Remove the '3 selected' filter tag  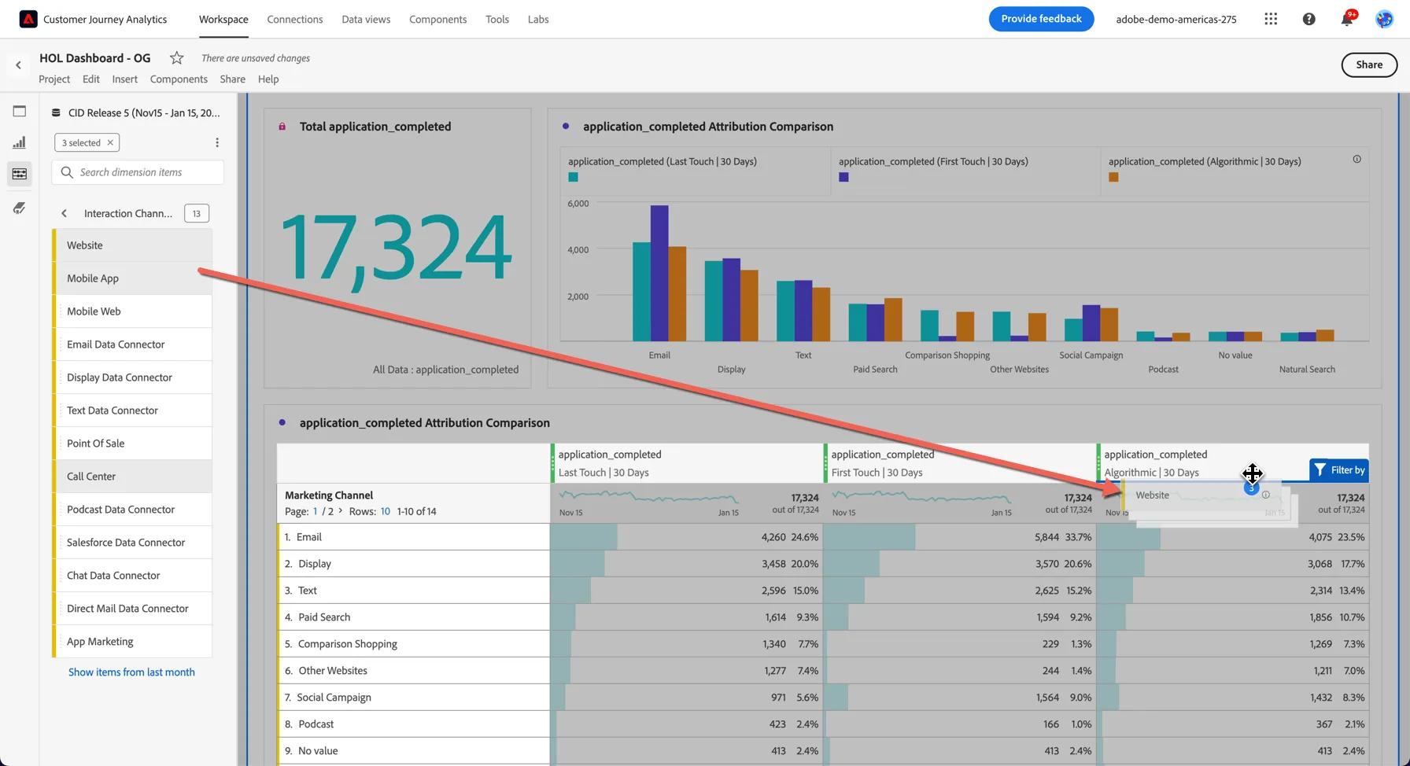click(110, 142)
